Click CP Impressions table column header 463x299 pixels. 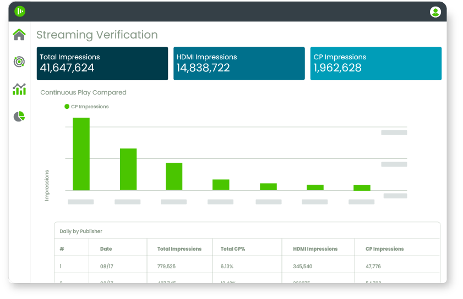384,249
